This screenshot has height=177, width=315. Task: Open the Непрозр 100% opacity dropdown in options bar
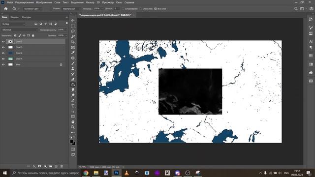[102, 9]
